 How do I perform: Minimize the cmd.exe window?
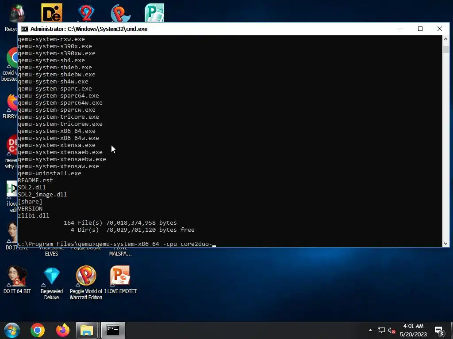401,29
